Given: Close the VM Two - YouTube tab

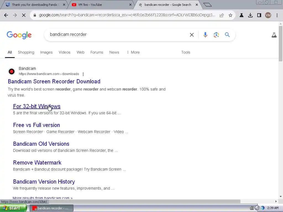Looking at the screenshot, I should [130, 5].
